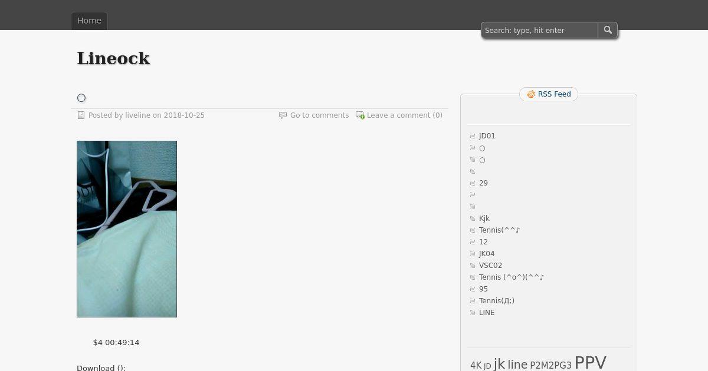Open the Lineock site title
The image size is (708, 371).
click(113, 58)
